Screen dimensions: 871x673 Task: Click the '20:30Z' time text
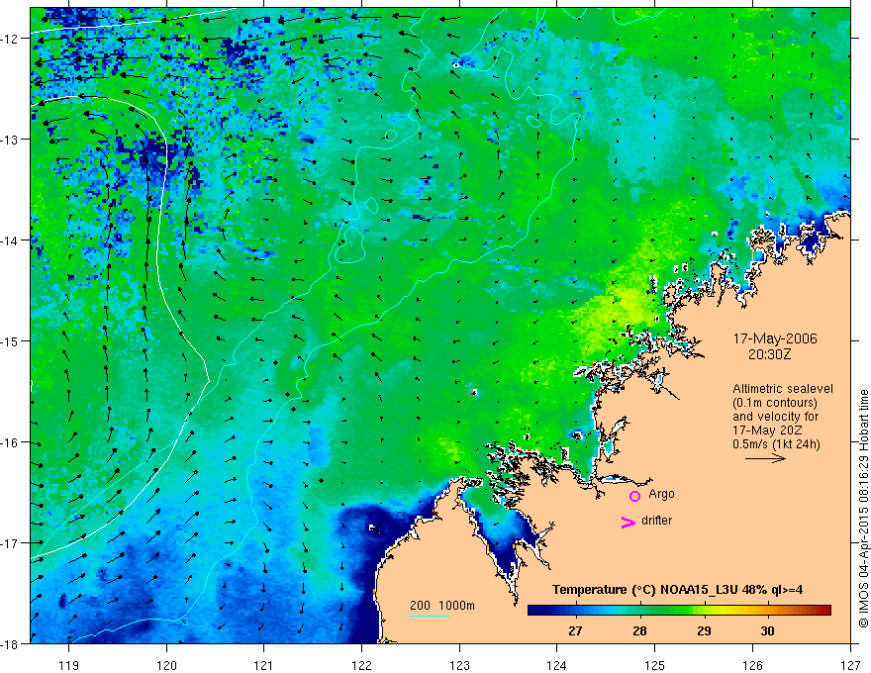point(769,354)
